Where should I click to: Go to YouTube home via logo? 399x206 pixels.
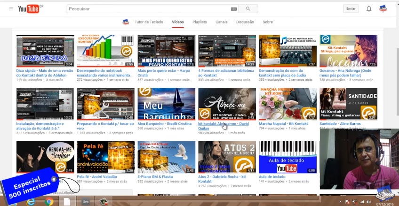coord(29,9)
